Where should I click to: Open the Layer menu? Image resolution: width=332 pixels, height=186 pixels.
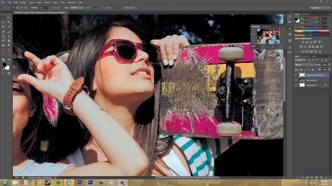31,2
